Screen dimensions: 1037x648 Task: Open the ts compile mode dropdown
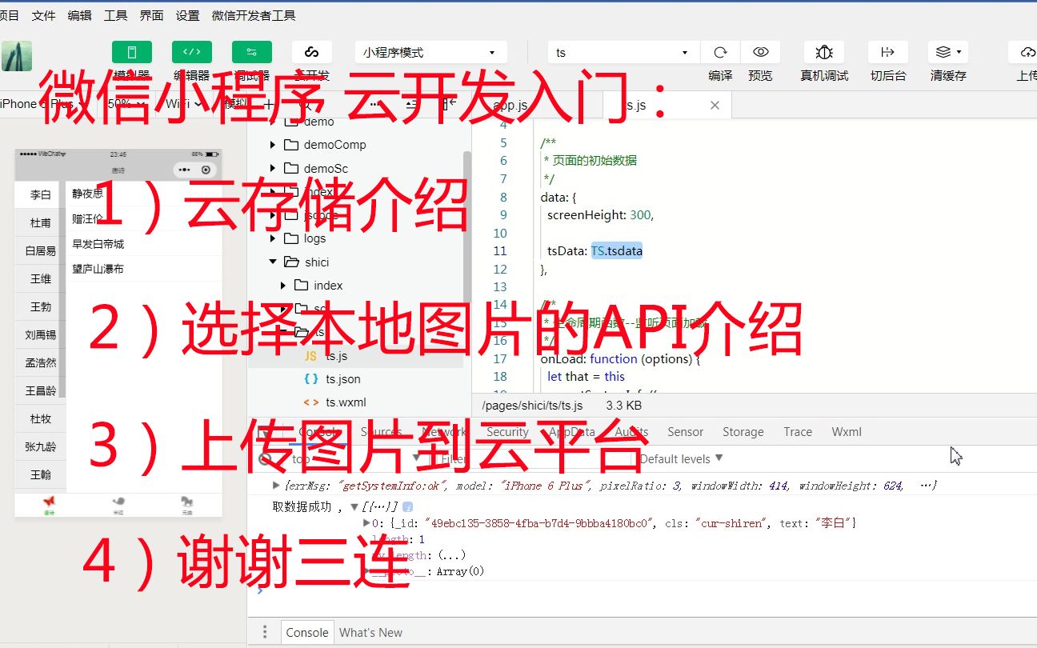623,52
